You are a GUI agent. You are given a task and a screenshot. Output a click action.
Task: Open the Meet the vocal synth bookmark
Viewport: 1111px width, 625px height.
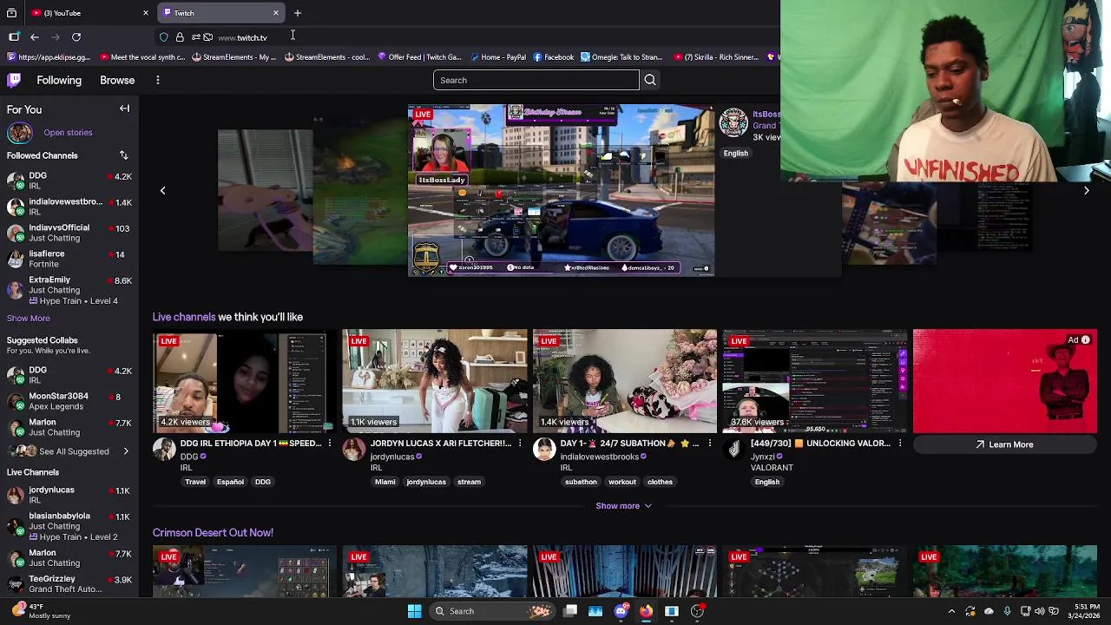[142, 57]
